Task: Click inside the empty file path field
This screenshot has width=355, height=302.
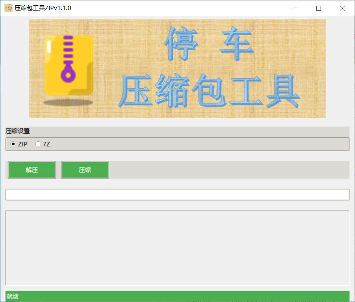Action: click(x=177, y=195)
